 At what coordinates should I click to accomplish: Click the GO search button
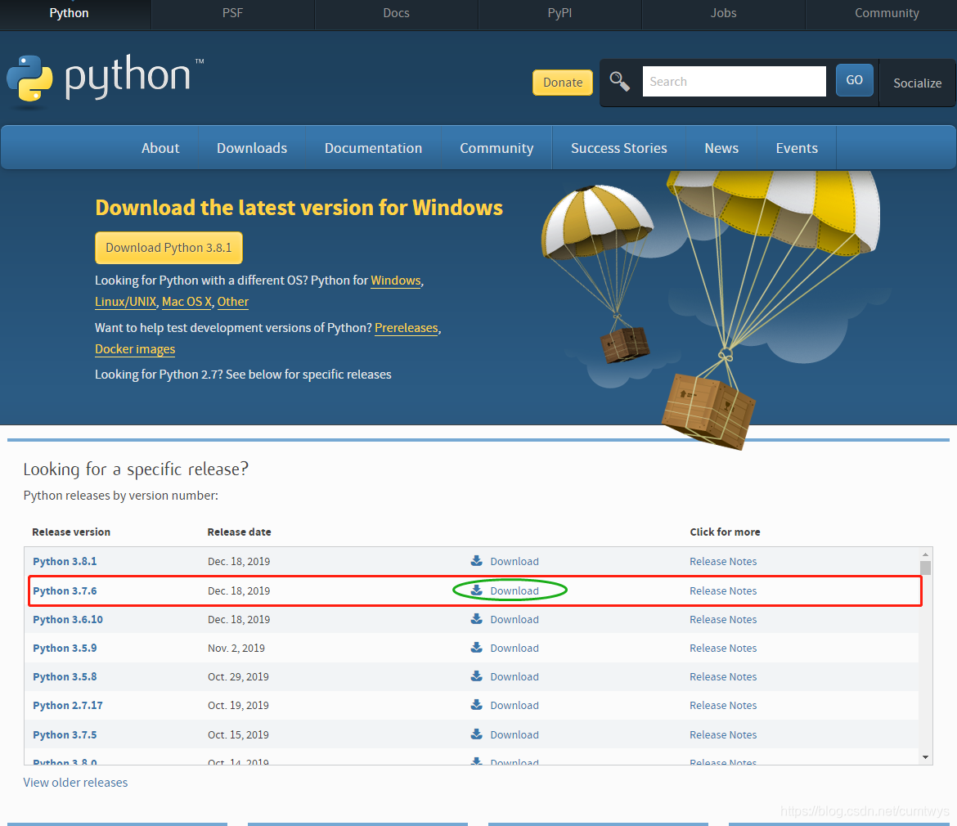tap(855, 80)
